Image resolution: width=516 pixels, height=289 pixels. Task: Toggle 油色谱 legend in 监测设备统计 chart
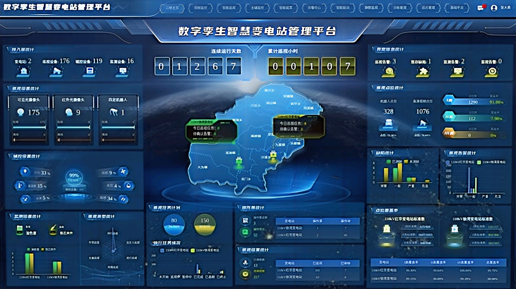point(34,249)
